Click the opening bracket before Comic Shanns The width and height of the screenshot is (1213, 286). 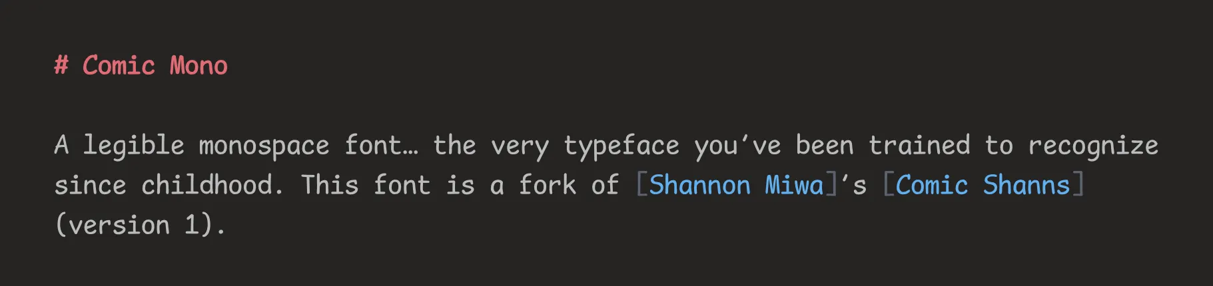[888, 185]
